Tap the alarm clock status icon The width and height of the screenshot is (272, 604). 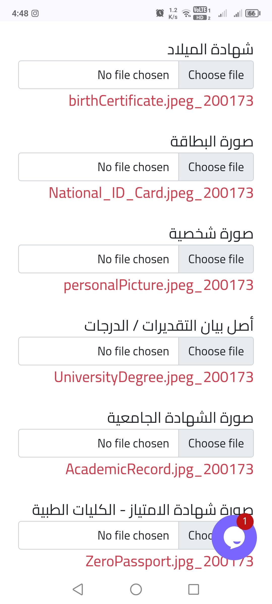[x=160, y=13]
